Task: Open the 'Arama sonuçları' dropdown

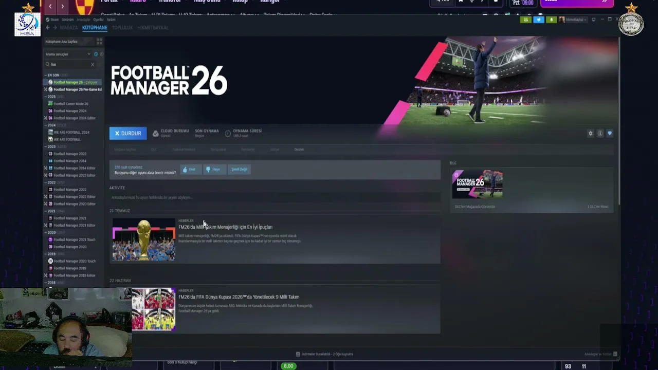Action: pos(67,54)
